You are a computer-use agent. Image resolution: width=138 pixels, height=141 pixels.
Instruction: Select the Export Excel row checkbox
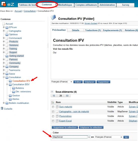[53, 121]
